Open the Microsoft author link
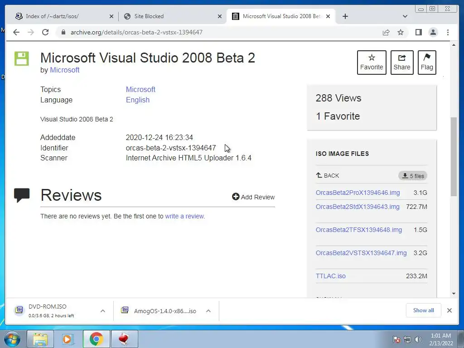This screenshot has width=464, height=348. tap(64, 70)
